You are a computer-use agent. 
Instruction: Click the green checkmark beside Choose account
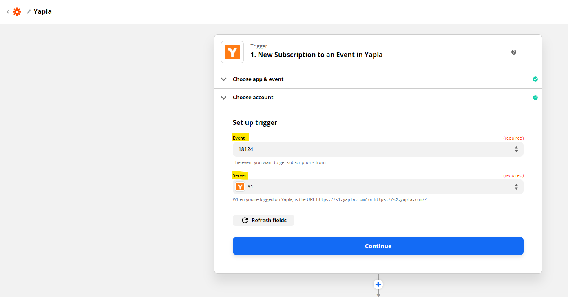535,98
